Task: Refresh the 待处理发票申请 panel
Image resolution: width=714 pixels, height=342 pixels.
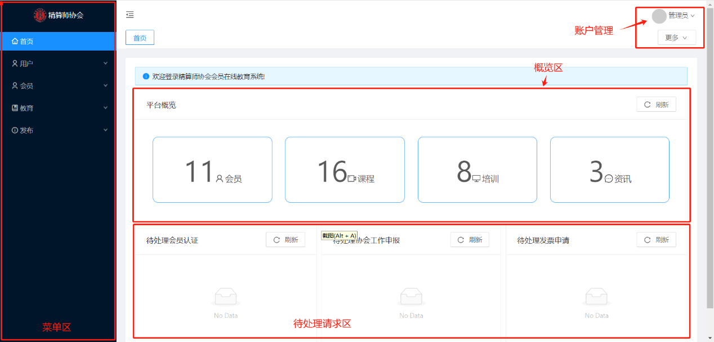Action: [656, 240]
